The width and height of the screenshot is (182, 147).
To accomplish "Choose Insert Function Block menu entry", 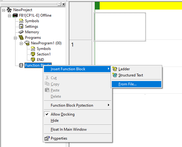I will click(77, 69).
